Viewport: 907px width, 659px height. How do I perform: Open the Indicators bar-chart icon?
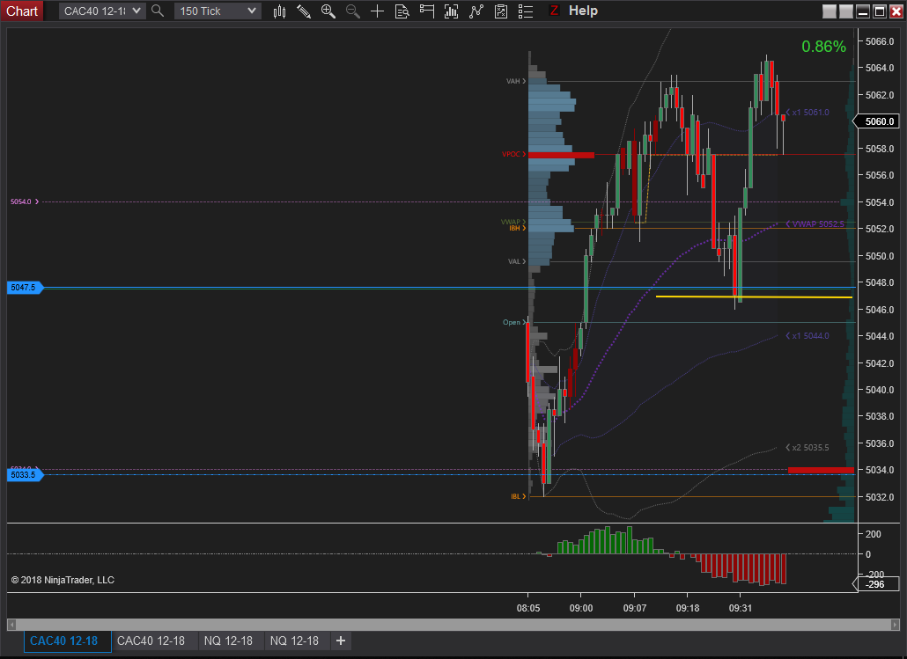(x=451, y=11)
